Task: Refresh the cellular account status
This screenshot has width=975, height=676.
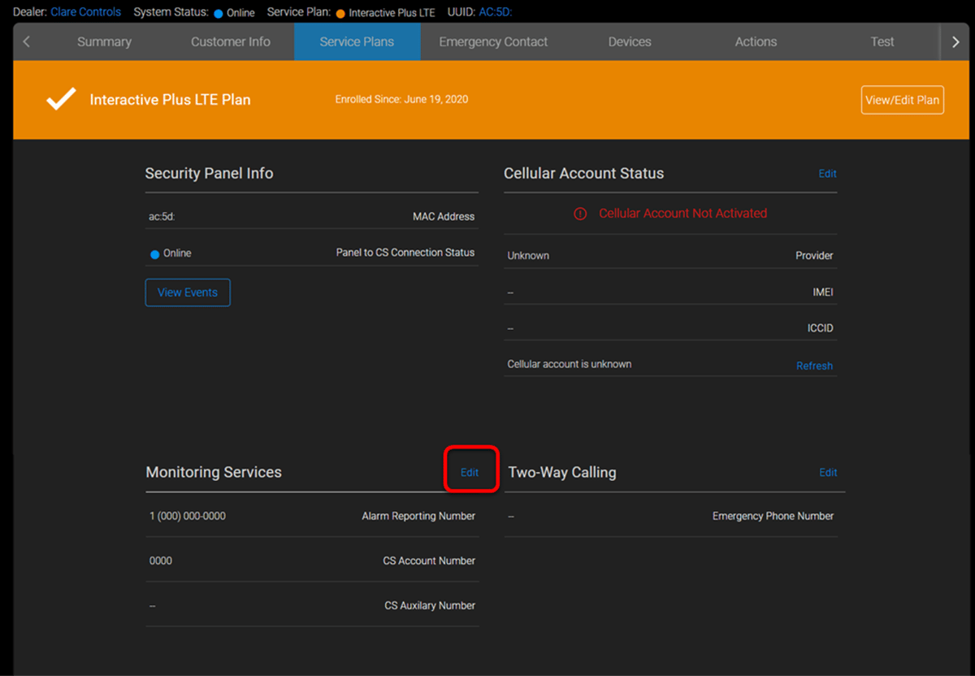Action: click(814, 366)
